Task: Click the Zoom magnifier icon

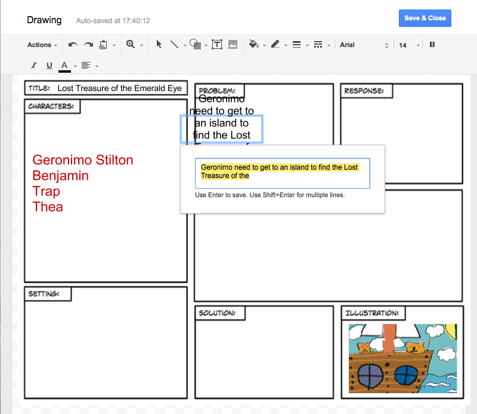Action: [131, 44]
